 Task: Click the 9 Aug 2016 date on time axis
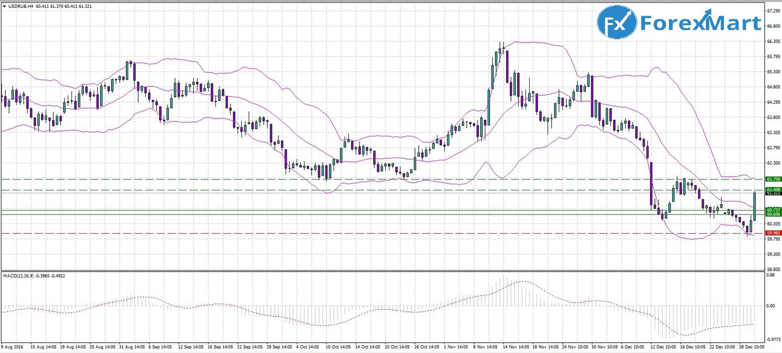tap(13, 346)
